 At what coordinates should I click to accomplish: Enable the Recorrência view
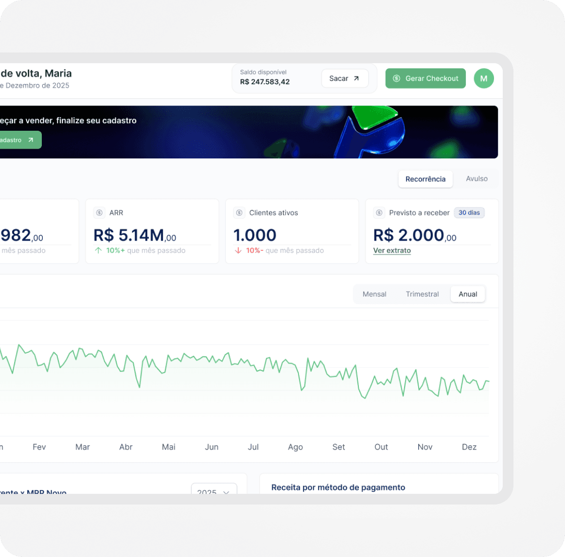coord(425,179)
